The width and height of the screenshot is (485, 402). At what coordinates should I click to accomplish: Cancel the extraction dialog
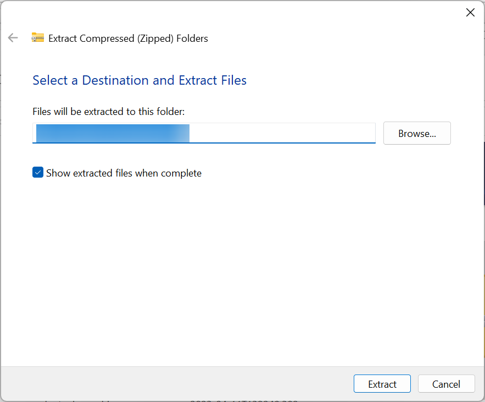[x=446, y=383]
